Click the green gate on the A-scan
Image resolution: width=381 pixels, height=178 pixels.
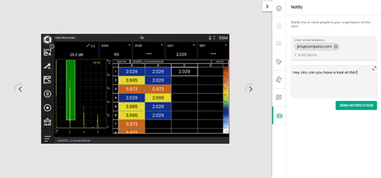(71, 90)
